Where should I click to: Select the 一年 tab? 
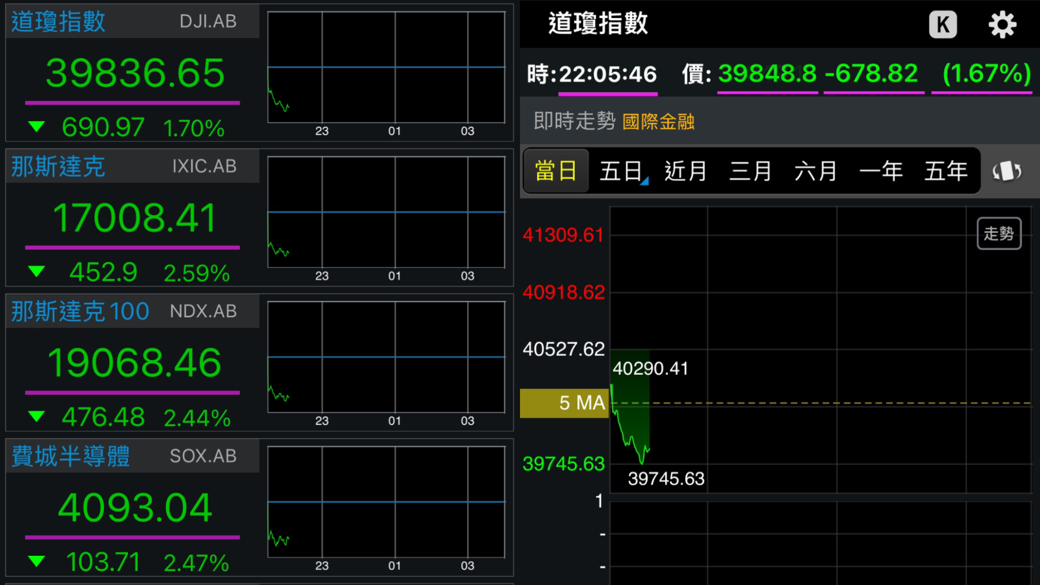[x=881, y=171]
